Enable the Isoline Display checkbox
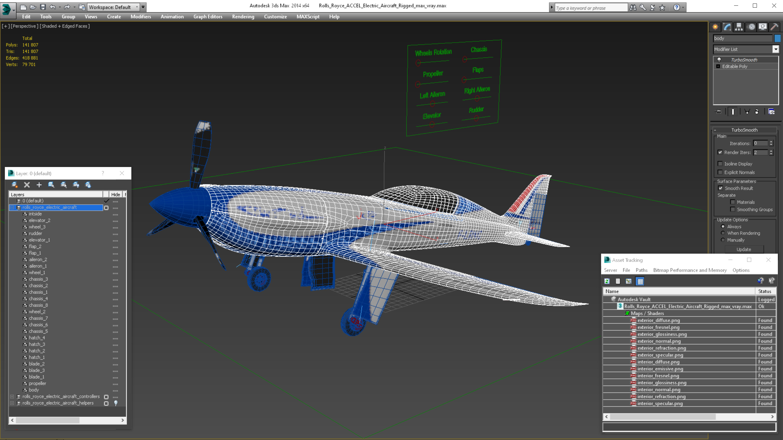Screen dimensions: 783x440 [x=720, y=164]
